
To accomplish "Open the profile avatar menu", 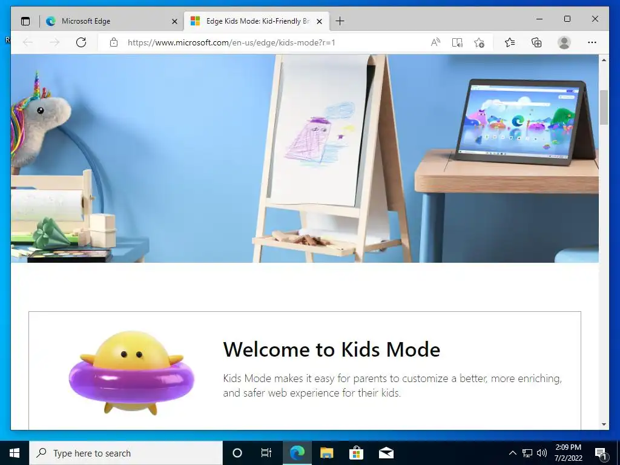I will (x=564, y=42).
